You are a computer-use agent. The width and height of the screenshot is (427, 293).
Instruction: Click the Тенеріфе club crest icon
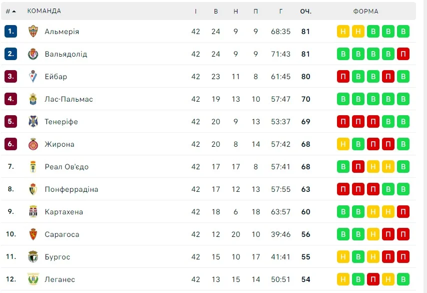(33, 121)
